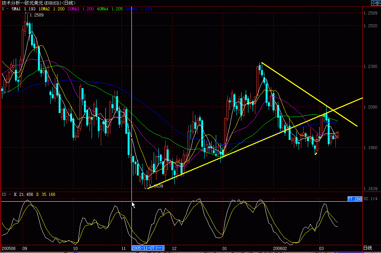Select the descending yellow trend line
The height and width of the screenshot is (253, 381).
click(x=309, y=94)
